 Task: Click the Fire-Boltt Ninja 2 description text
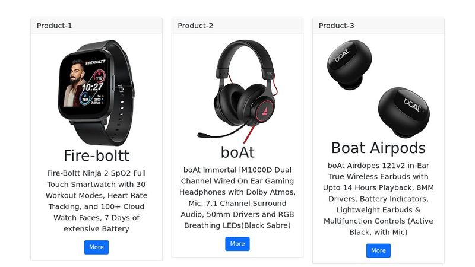[x=96, y=201]
